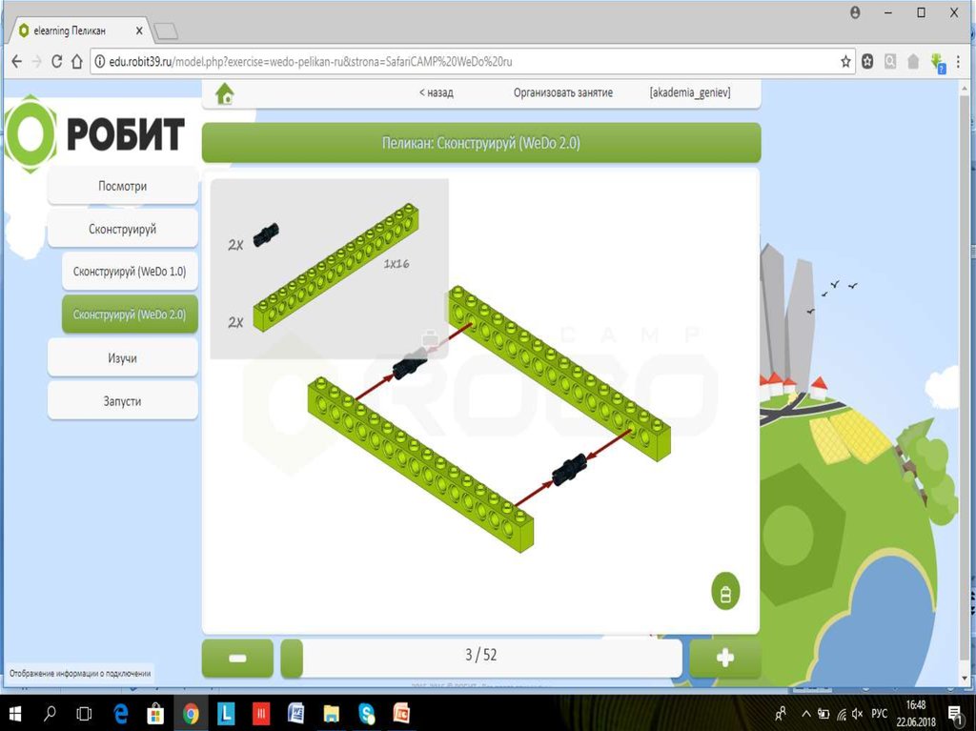Go to the home page via house icon
Screen dimensions: 976x731
(225, 94)
